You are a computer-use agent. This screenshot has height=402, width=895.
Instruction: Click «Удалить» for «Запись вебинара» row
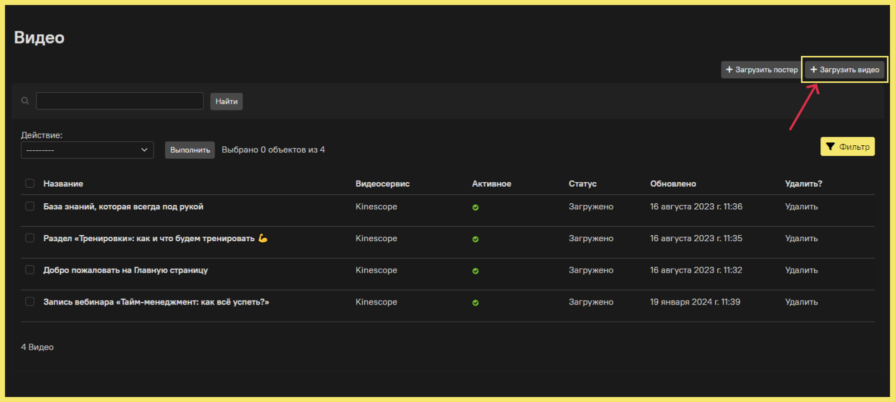tap(801, 302)
